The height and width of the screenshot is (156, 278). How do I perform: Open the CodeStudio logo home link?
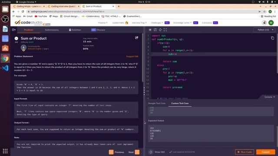(x=32, y=23)
